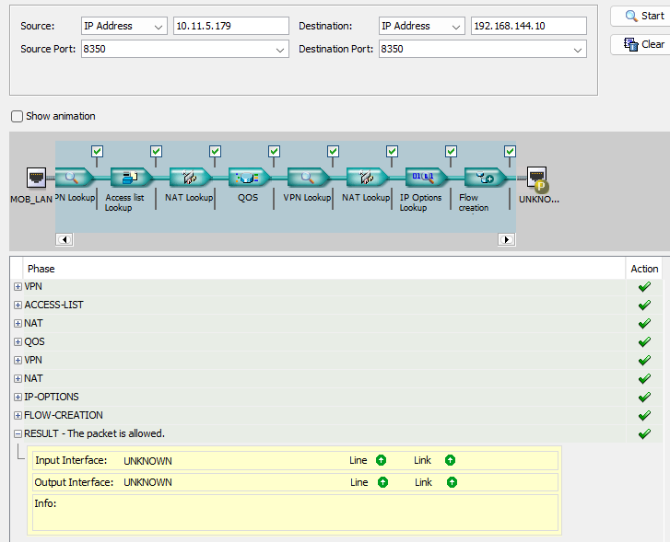Select the second VPN Lookup icon

(x=308, y=177)
